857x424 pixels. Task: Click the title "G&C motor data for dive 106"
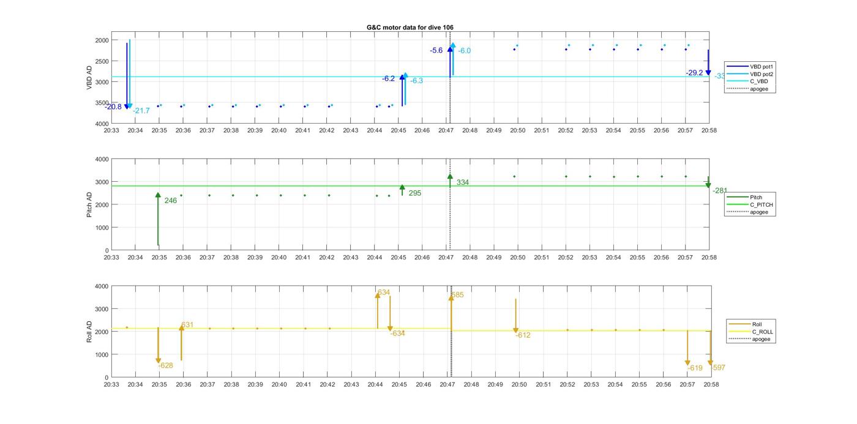(410, 28)
